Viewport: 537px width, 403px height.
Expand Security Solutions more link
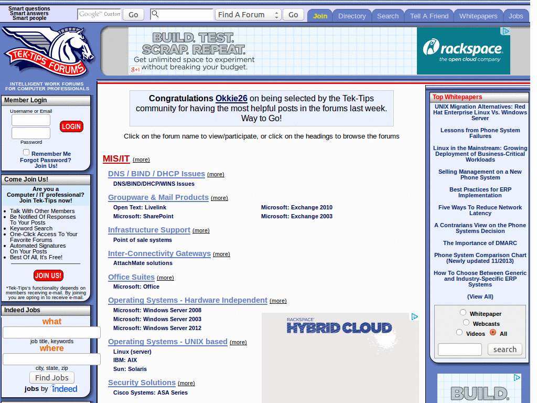[186, 384]
